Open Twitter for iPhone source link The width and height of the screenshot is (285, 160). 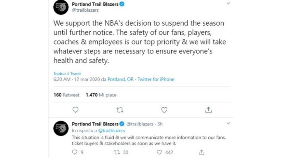[156, 79]
